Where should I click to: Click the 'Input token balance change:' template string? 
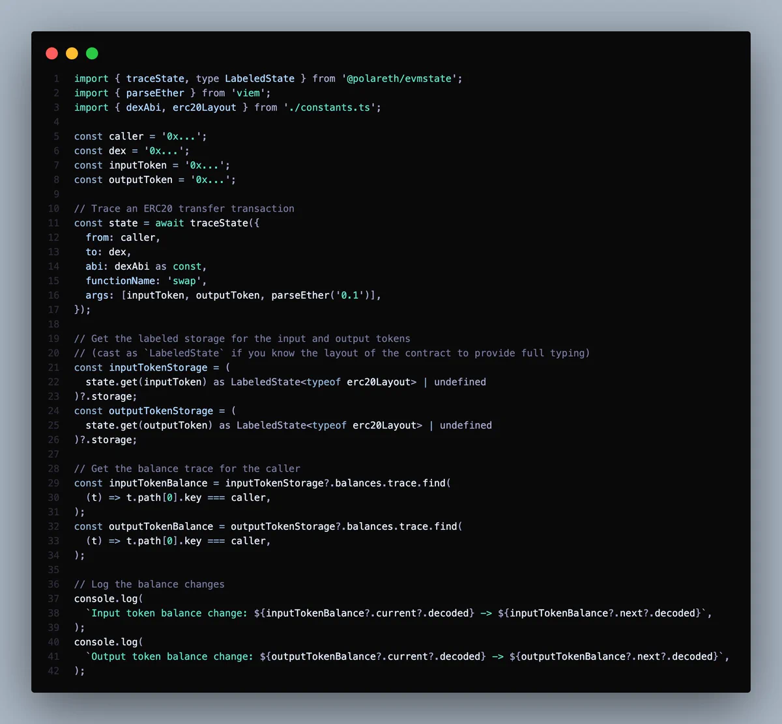(x=169, y=613)
